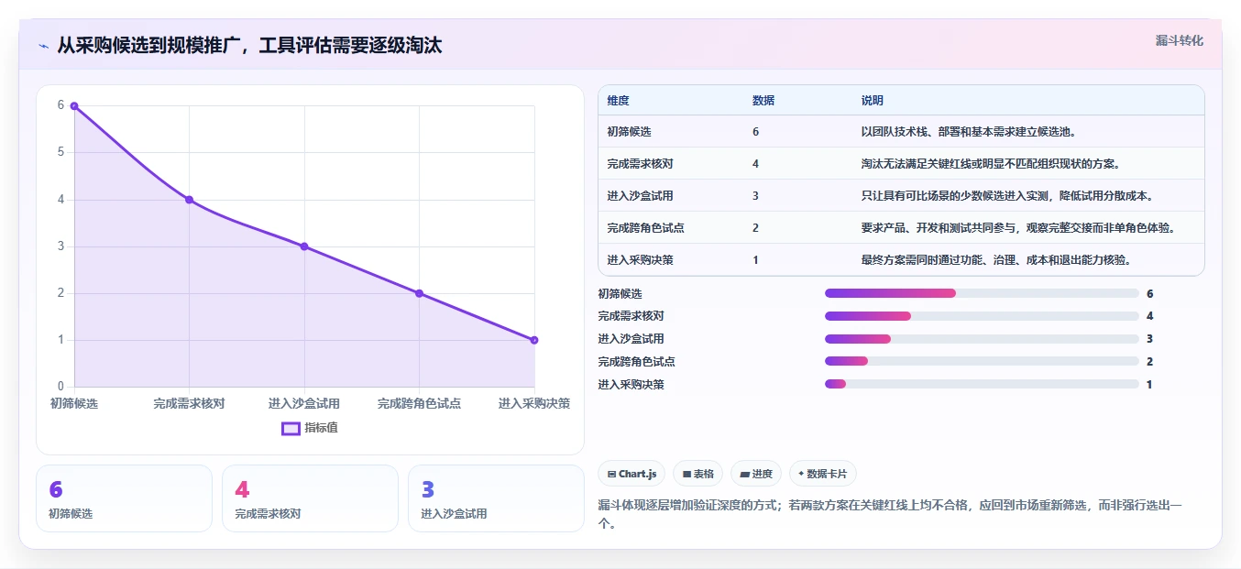Screen dimensions: 1241x569
Task: Click the 指标值 legend label
Action: point(321,428)
